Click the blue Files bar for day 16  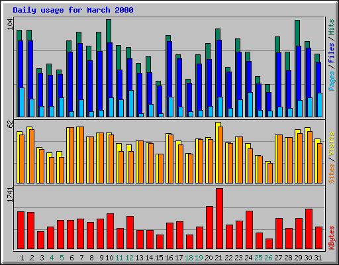point(169,69)
